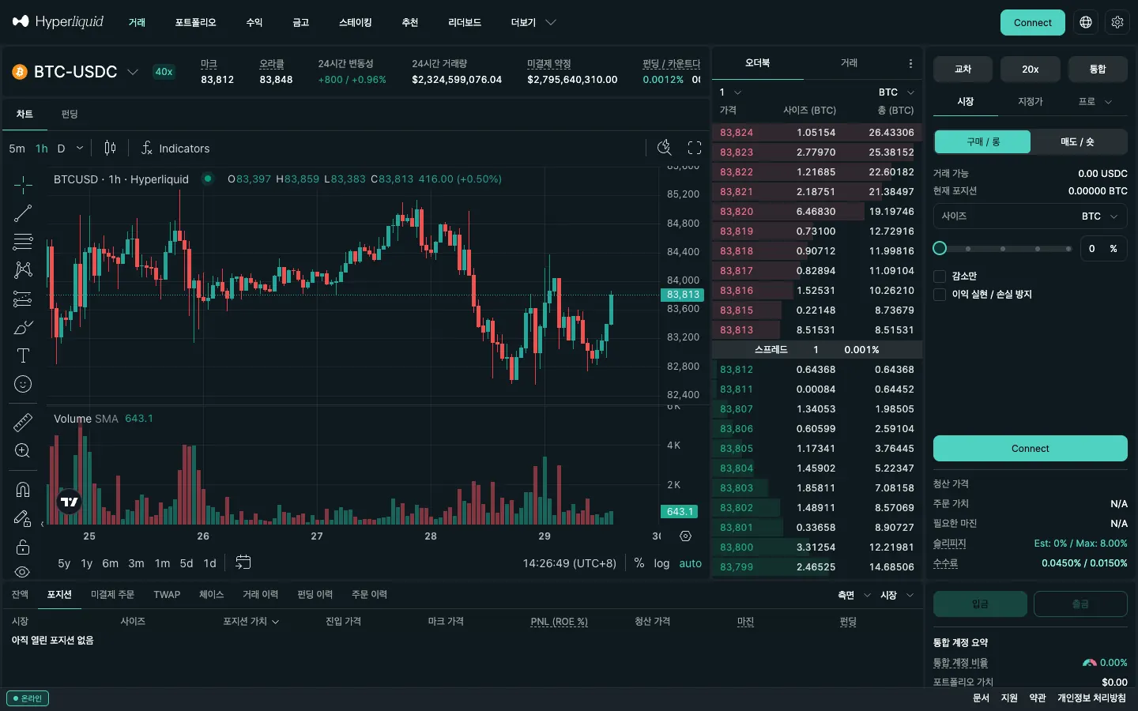Screen dimensions: 1138x711
Task: Open go-to-date calendar icon
Action: click(x=243, y=562)
